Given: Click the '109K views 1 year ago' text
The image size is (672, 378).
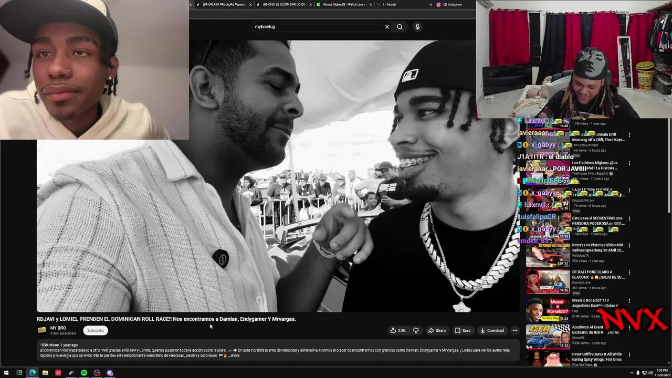Looking at the screenshot, I should (x=58, y=345).
